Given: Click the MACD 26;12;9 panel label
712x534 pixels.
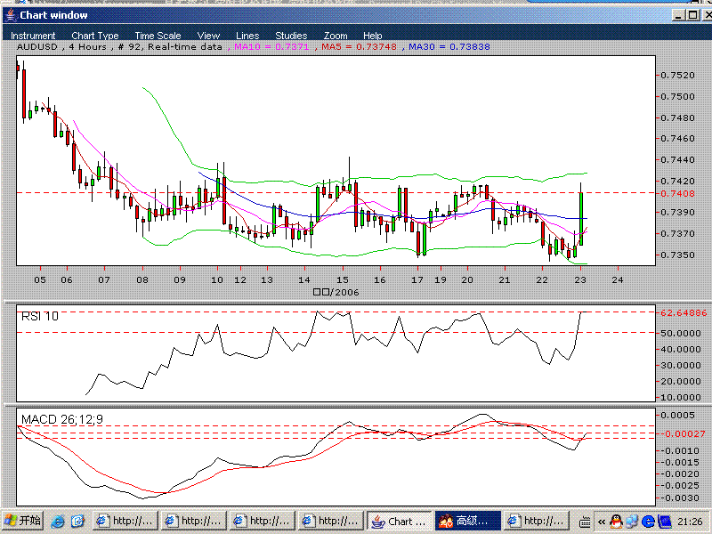Looking at the screenshot, I should 62,419.
